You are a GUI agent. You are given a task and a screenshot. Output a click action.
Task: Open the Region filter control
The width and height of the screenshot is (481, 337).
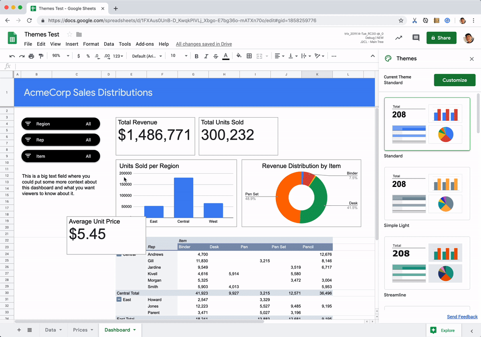[x=61, y=124]
